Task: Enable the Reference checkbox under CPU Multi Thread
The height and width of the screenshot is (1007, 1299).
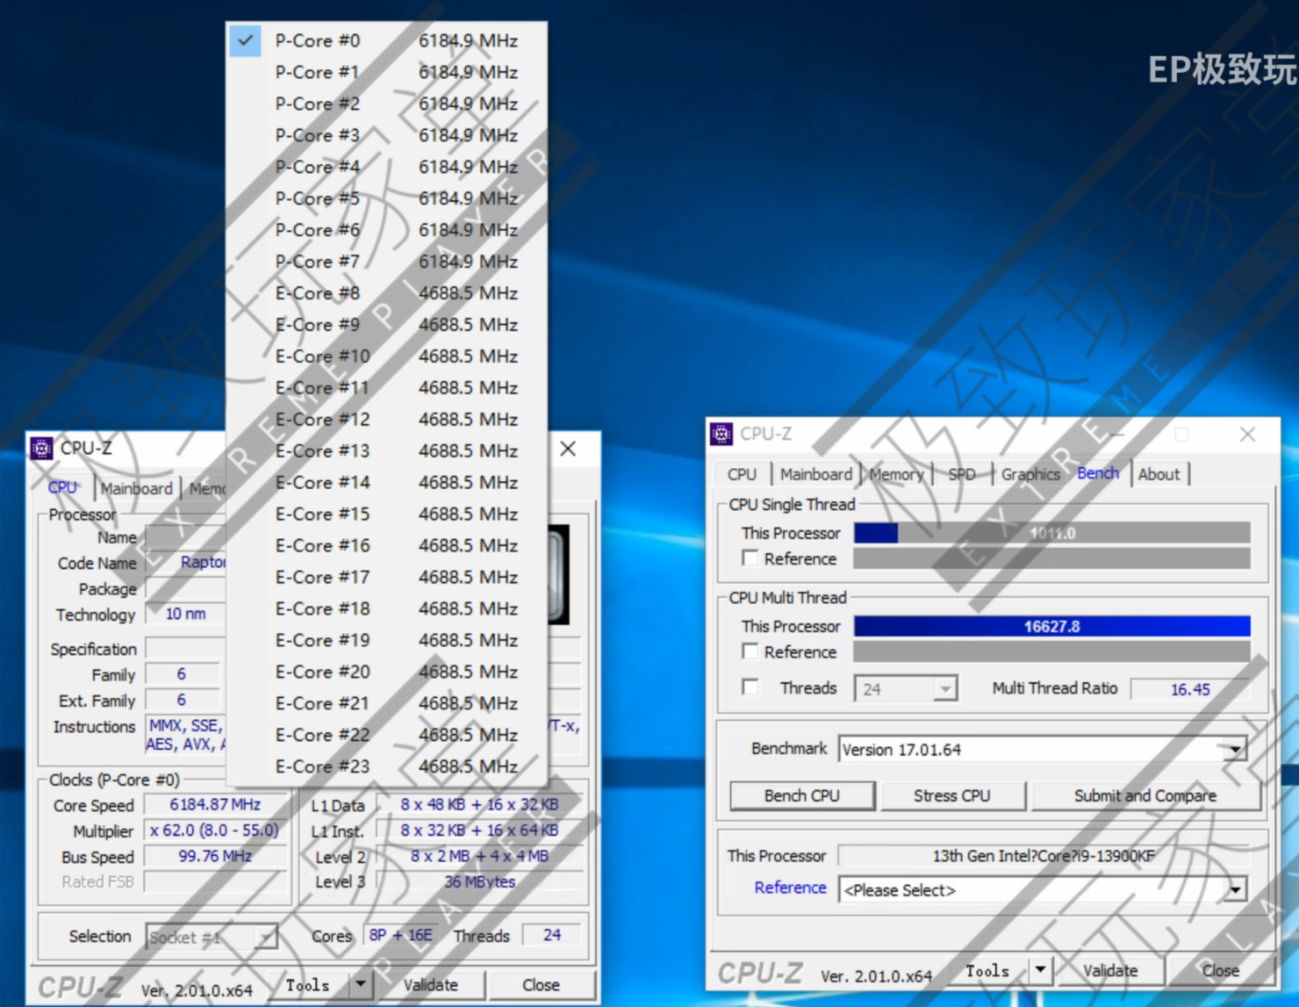Action: click(750, 651)
